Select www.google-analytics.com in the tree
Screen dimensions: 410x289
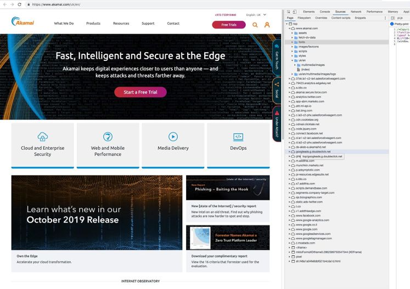[x=312, y=220]
